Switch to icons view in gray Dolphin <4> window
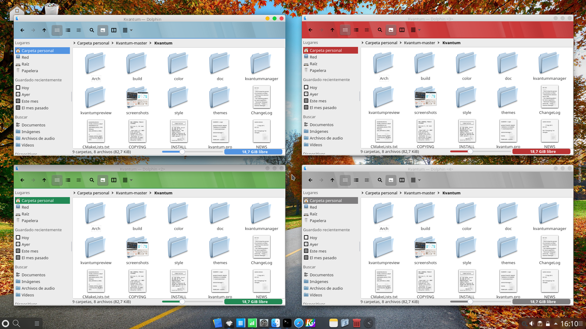Image resolution: width=586 pixels, height=329 pixels. [345, 180]
